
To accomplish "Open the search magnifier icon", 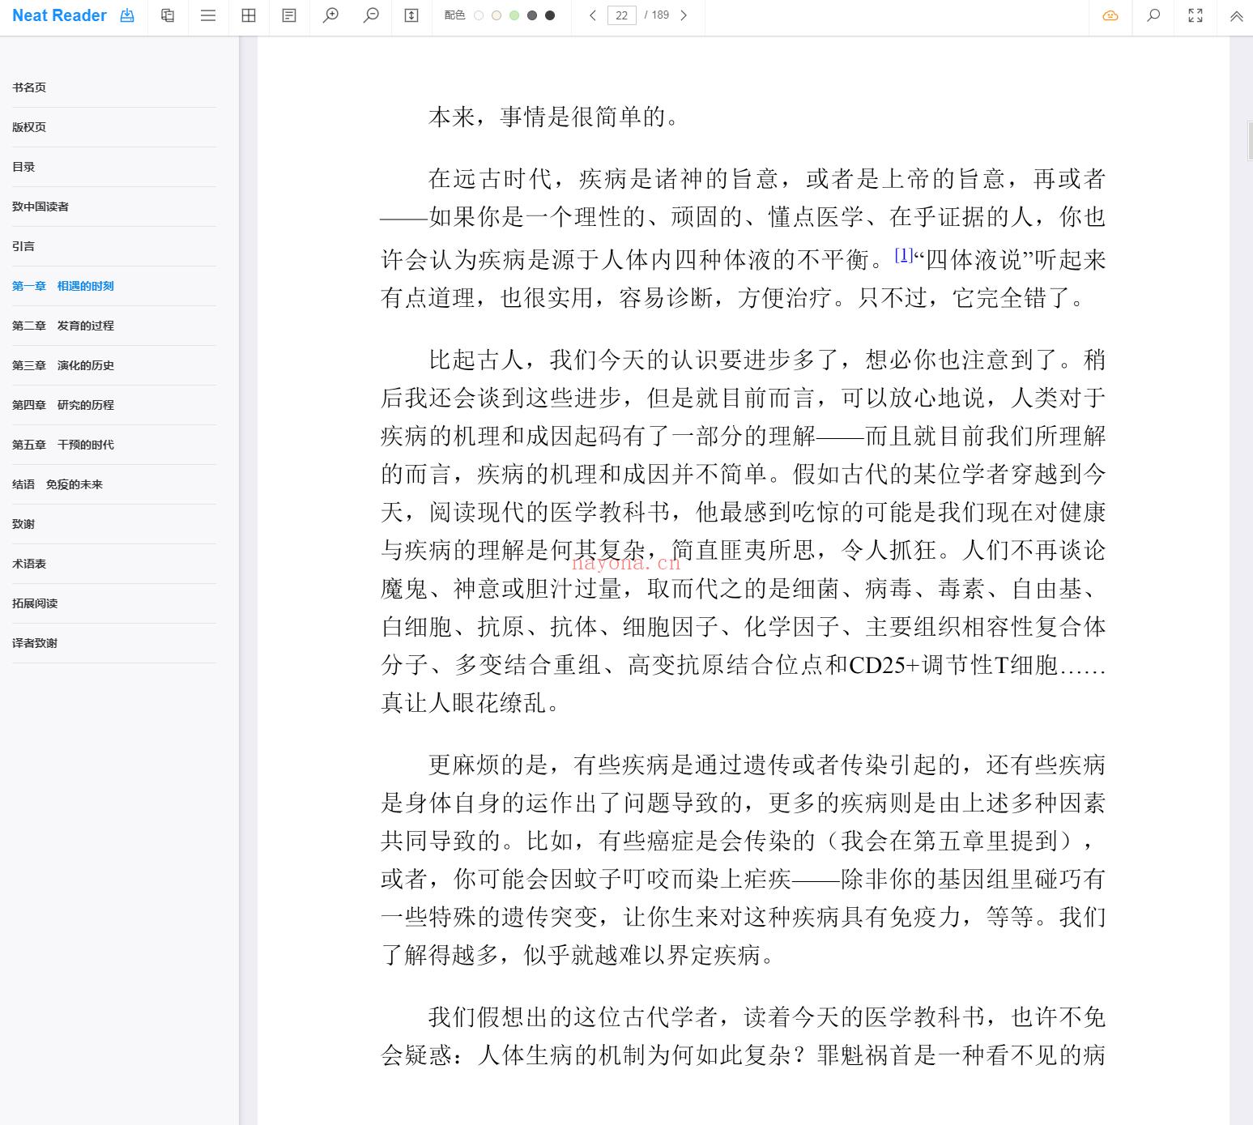I will (1153, 15).
